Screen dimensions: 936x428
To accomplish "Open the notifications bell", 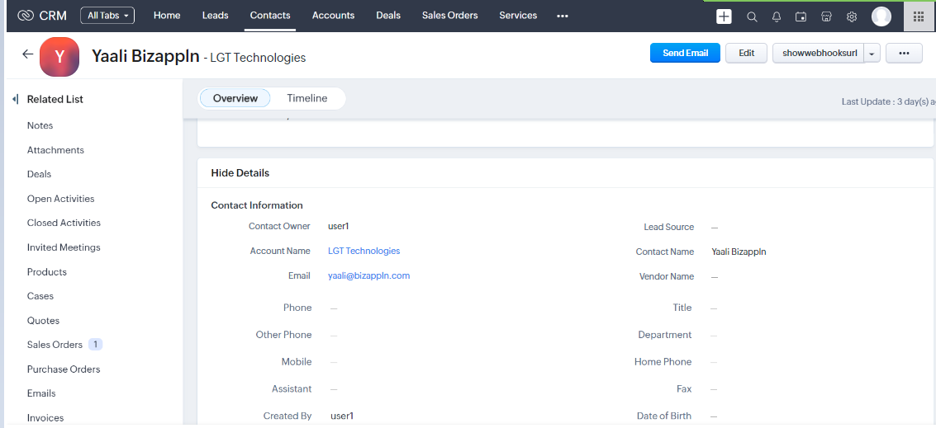I will coord(777,16).
